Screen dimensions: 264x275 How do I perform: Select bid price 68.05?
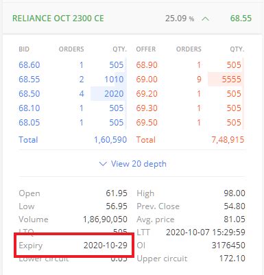29,123
